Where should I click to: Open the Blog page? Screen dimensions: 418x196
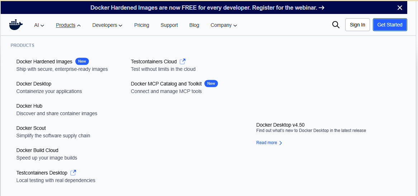(194, 25)
